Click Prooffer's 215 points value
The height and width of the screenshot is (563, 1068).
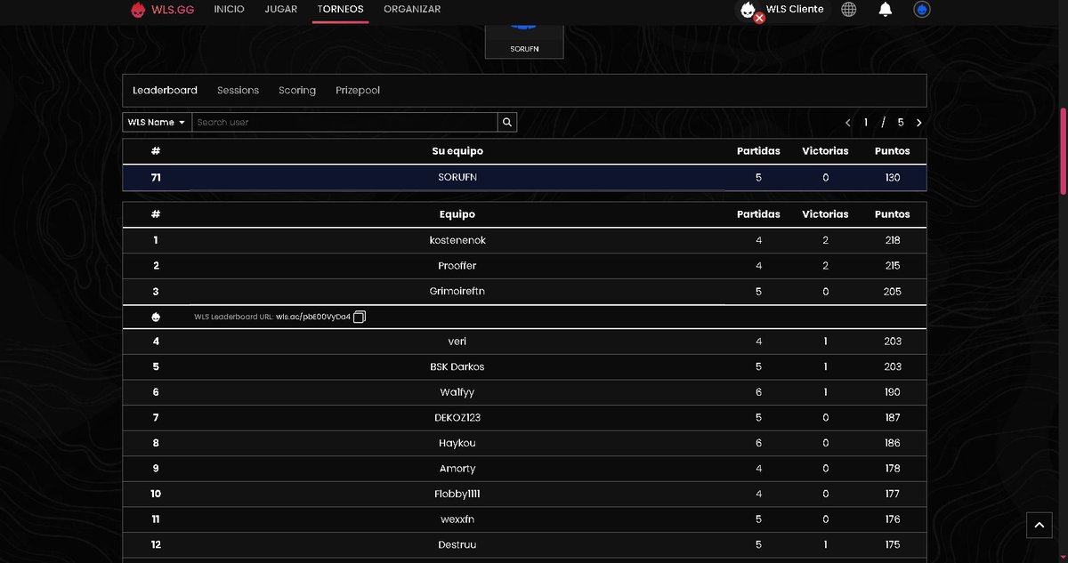click(x=893, y=265)
